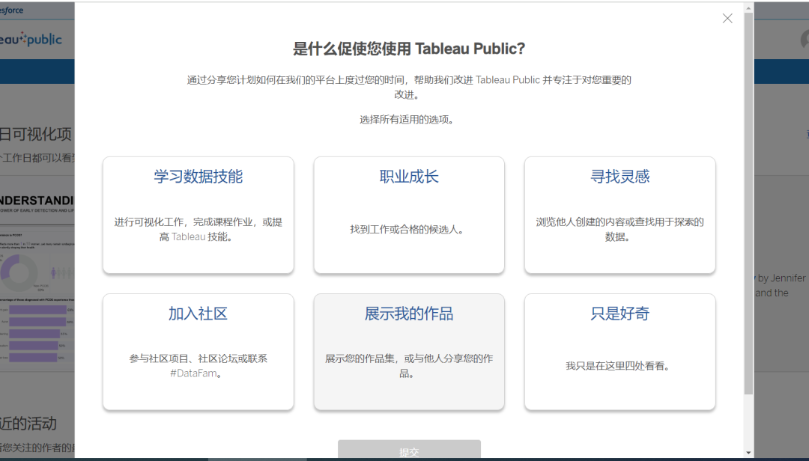
Task: Click the 提交 submit button
Action: tap(409, 450)
